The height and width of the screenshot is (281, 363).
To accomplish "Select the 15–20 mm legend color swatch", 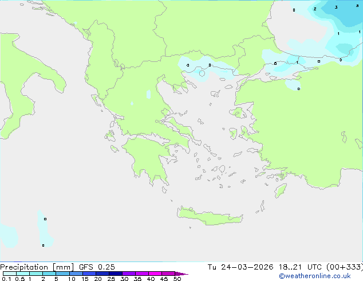I will pos(89,274).
